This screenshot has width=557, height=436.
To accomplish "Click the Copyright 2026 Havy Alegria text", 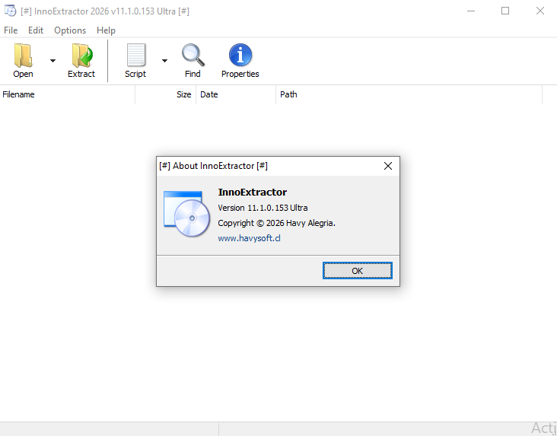I will 276,223.
